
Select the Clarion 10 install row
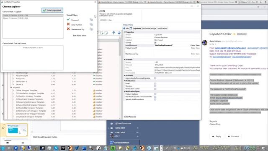click(x=33, y=16)
